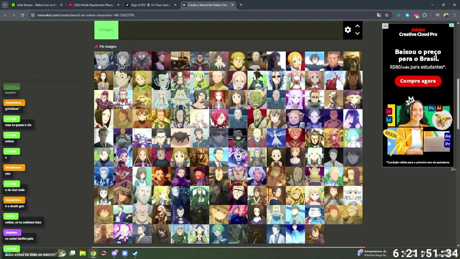Open the media control toolbar icon
This screenshot has height=259, width=460.
[437, 15]
